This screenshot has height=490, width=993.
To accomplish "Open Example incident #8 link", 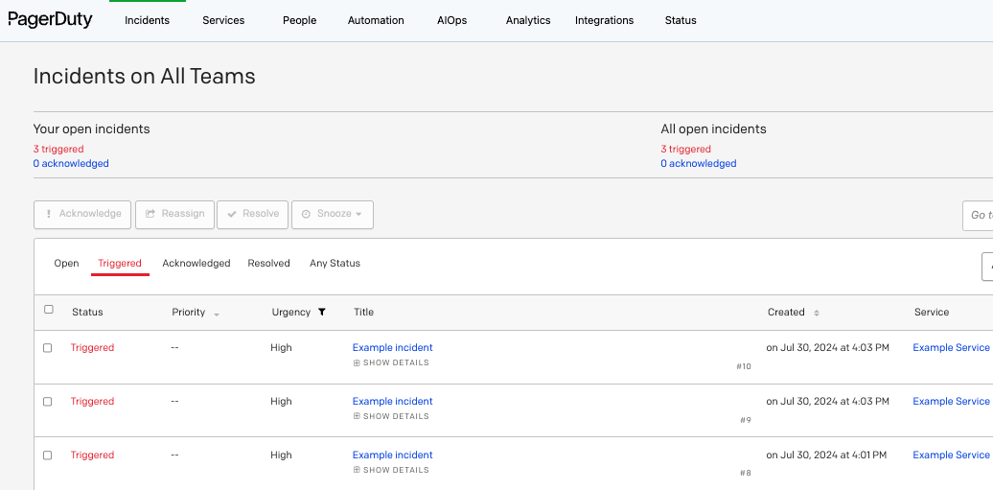I will click(x=393, y=455).
